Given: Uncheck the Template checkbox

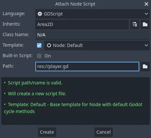Looking at the screenshot, I should (x=39, y=45).
